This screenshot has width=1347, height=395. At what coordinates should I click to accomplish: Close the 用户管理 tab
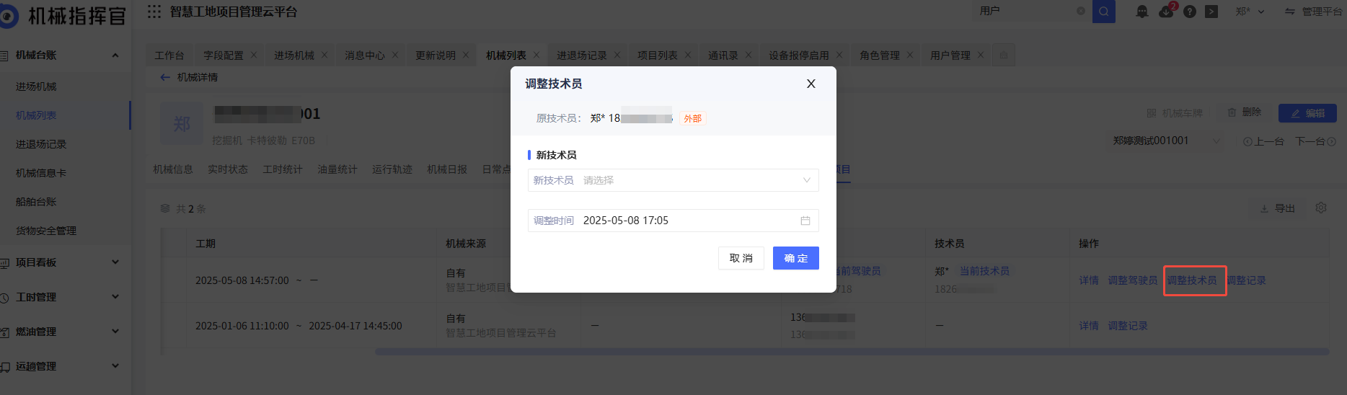(x=981, y=55)
